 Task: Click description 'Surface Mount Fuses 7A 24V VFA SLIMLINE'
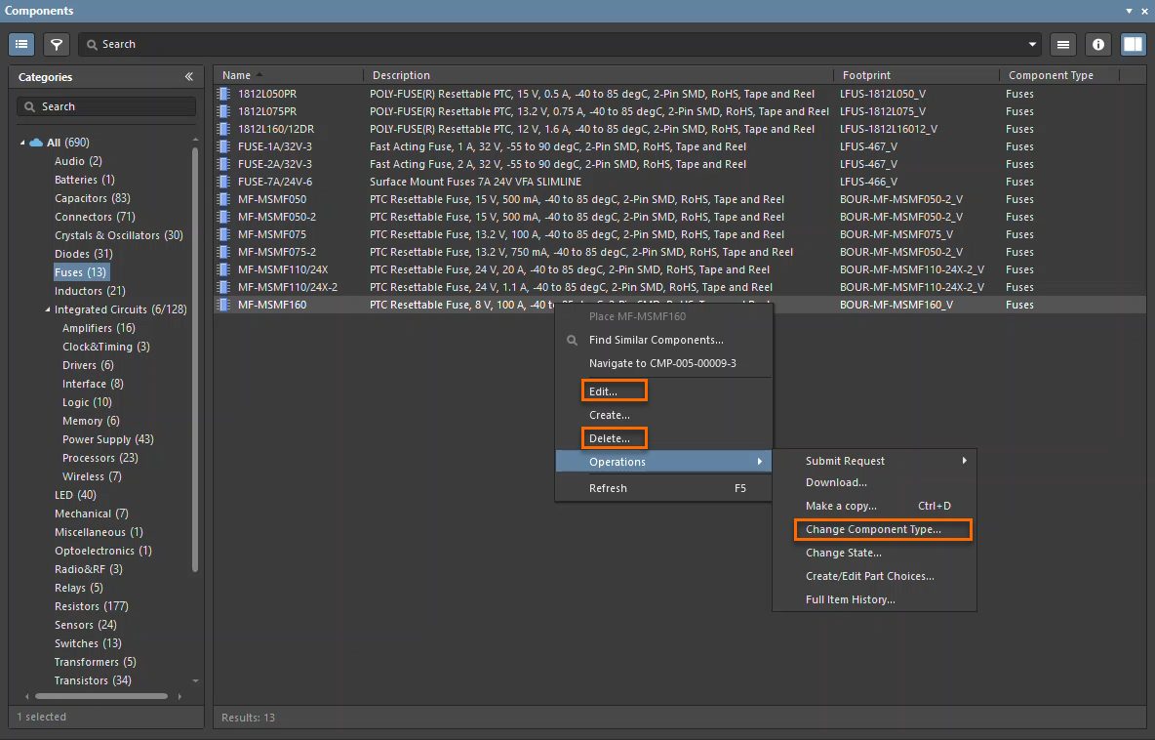click(x=475, y=182)
